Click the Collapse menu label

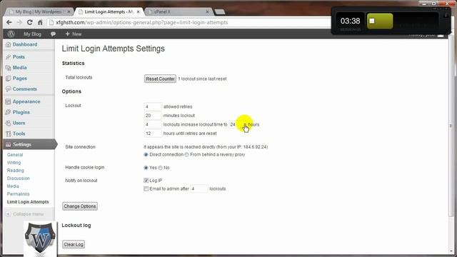[x=29, y=214]
